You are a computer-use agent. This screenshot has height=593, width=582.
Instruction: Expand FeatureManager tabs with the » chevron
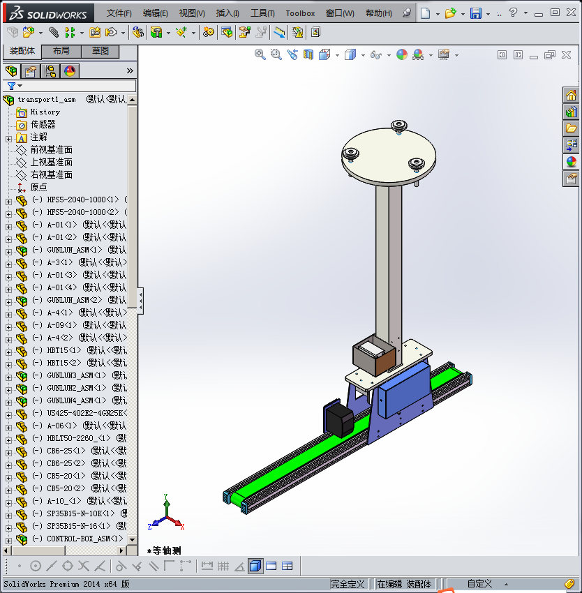tap(130, 70)
